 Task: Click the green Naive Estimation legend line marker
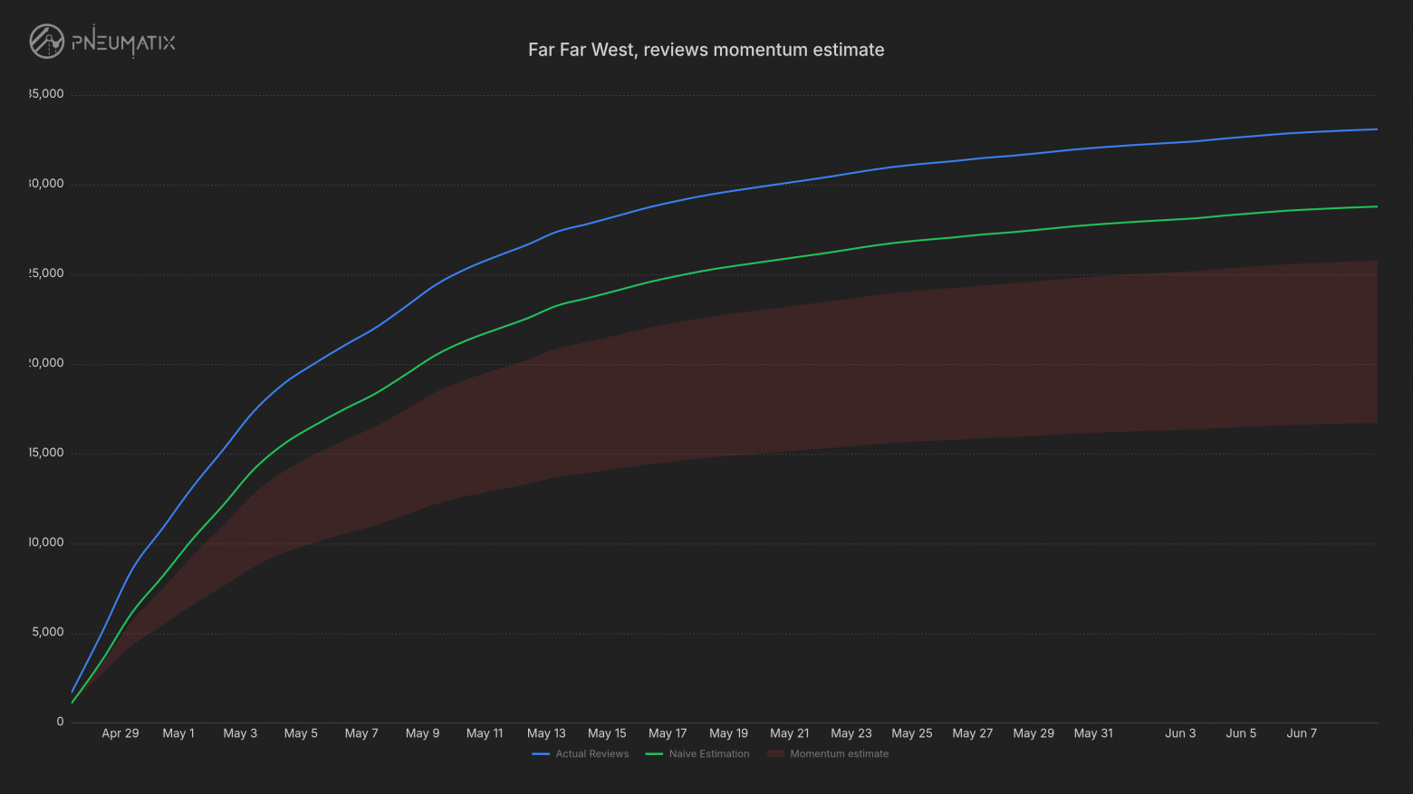pos(654,754)
